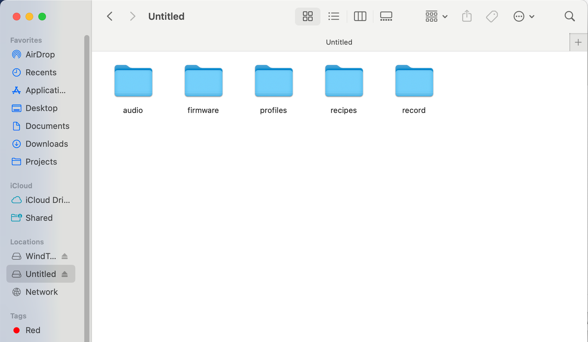The image size is (588, 342).
Task: Click the sidebar vertical scrollbar
Action: coord(87,188)
